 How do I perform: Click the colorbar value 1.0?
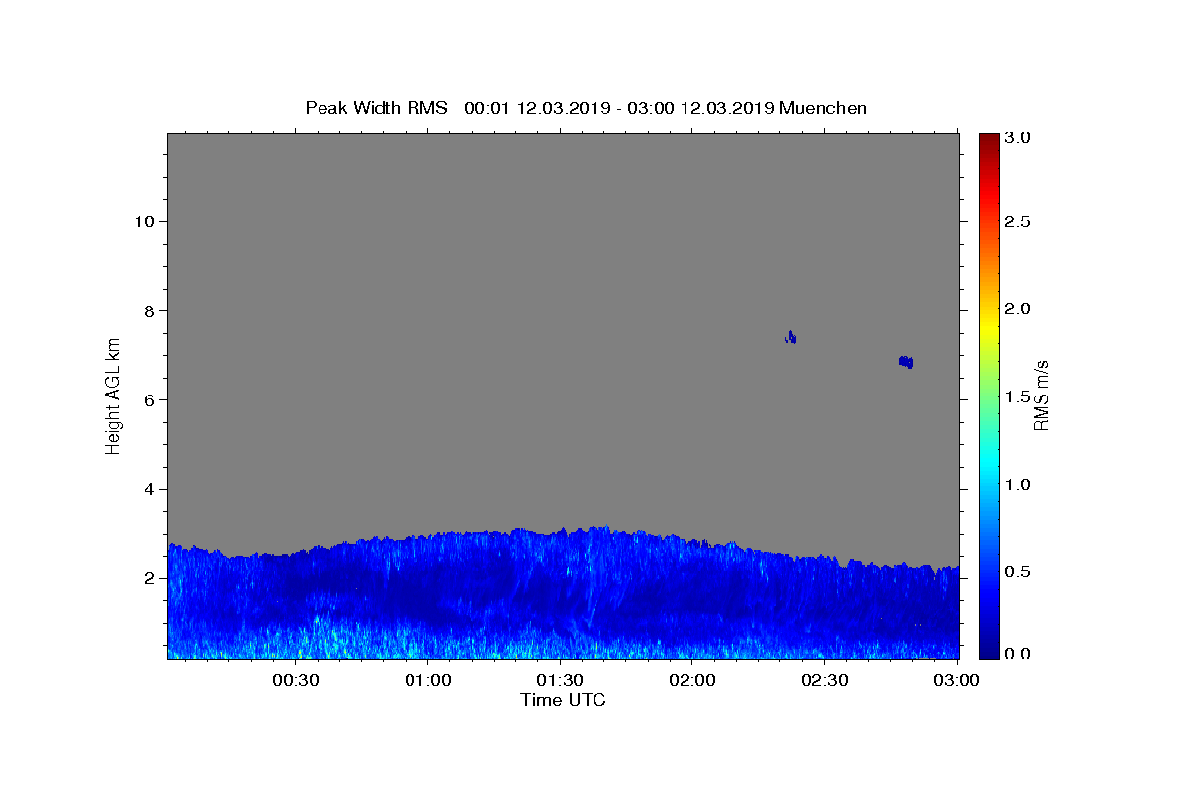[x=1019, y=484]
